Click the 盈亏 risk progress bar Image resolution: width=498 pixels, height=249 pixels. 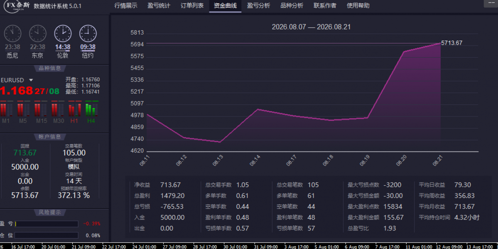click(x=47, y=224)
